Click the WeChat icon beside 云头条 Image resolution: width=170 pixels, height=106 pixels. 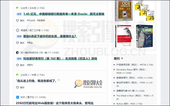18,8
